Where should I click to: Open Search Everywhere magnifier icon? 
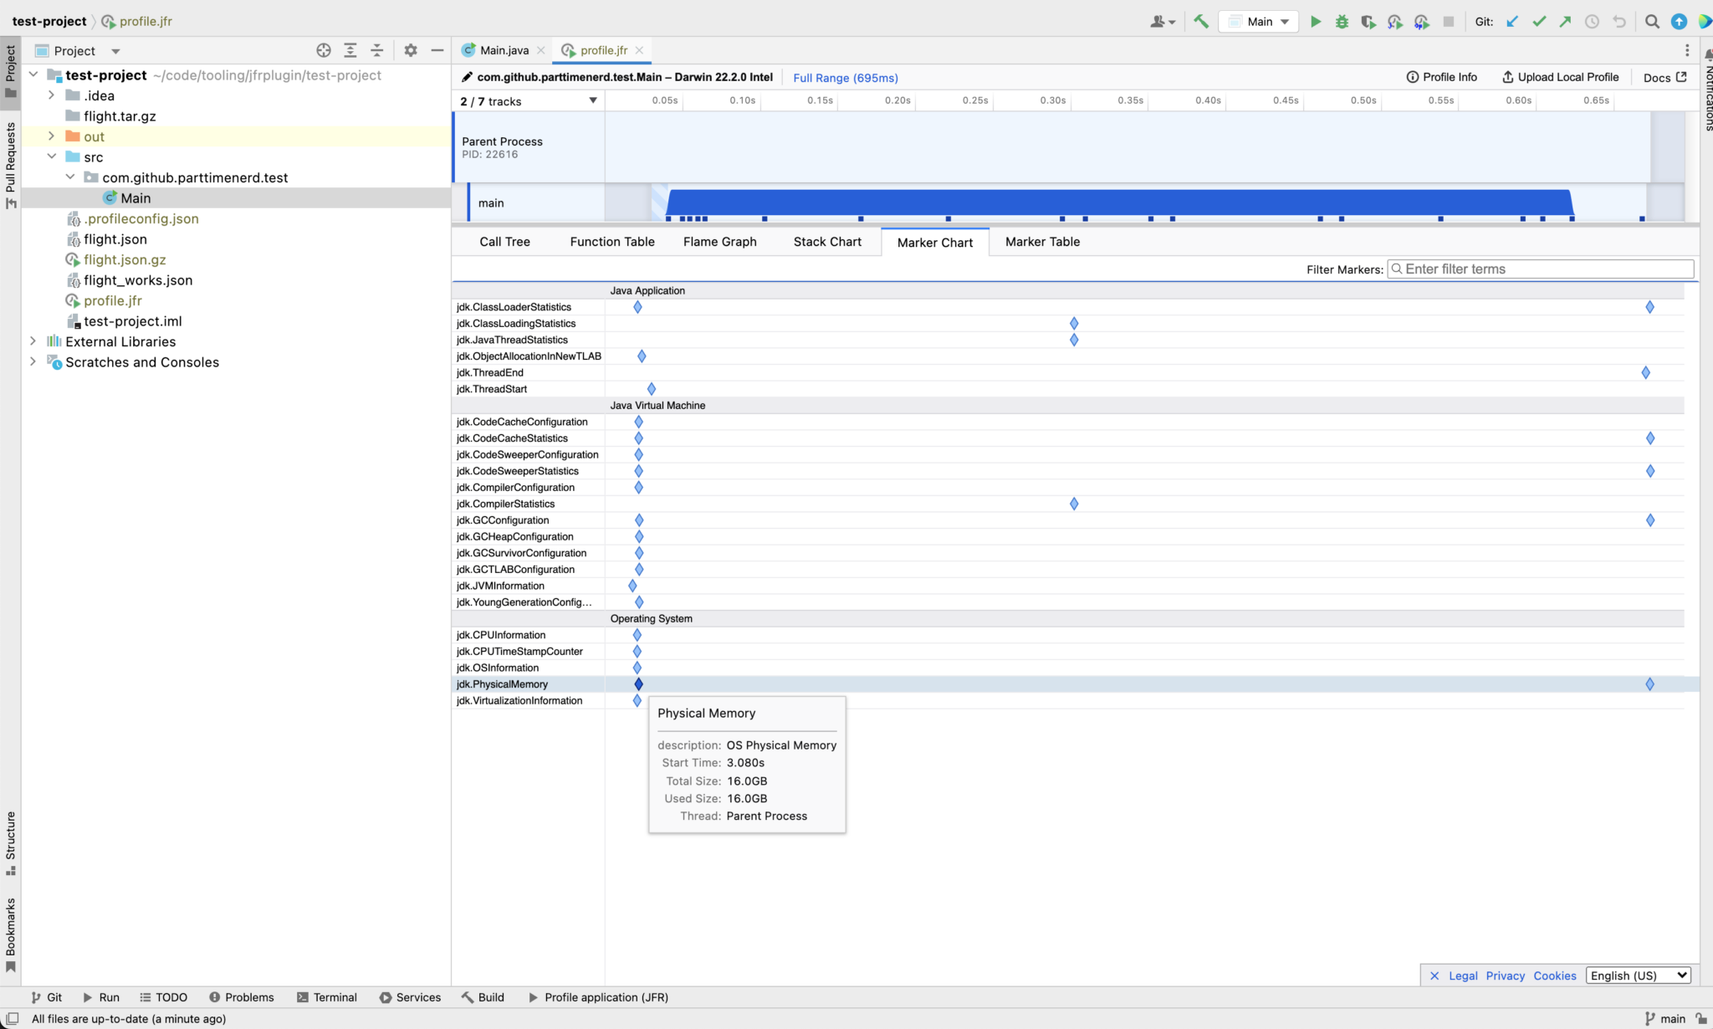(1652, 22)
